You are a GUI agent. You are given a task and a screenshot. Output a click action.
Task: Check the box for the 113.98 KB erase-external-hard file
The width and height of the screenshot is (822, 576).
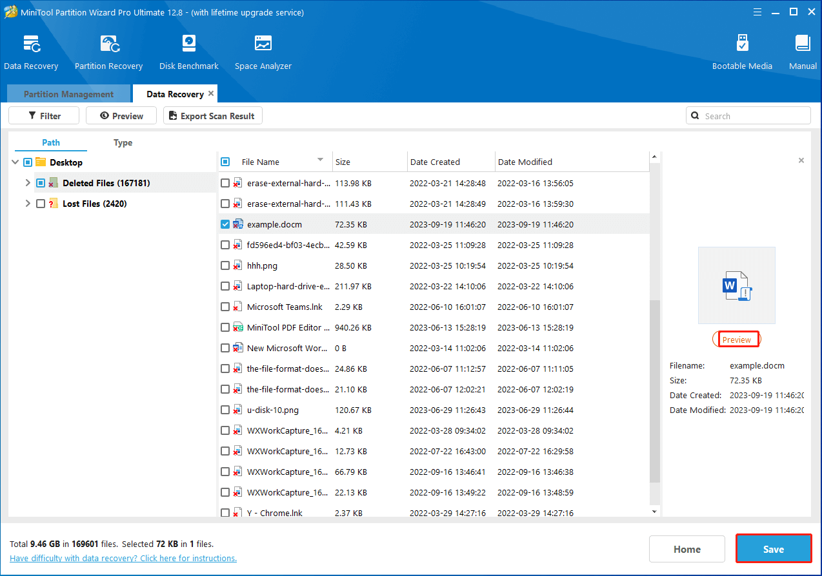[x=225, y=183]
